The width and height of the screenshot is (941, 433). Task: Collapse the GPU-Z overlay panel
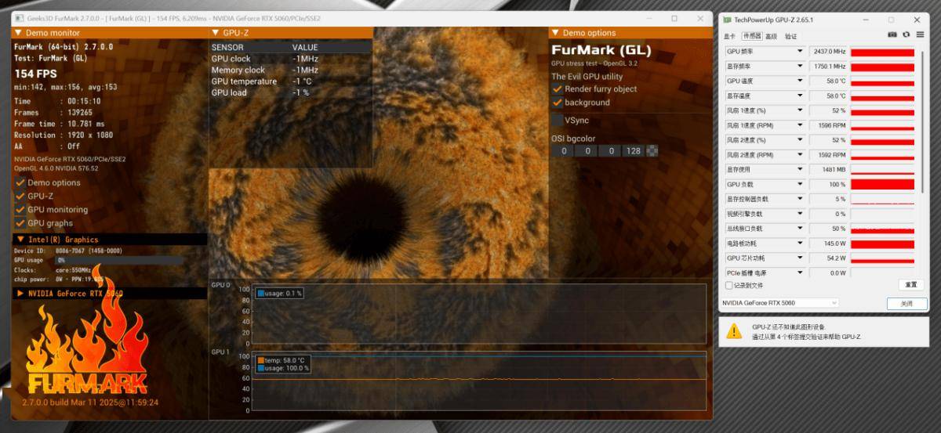click(215, 33)
